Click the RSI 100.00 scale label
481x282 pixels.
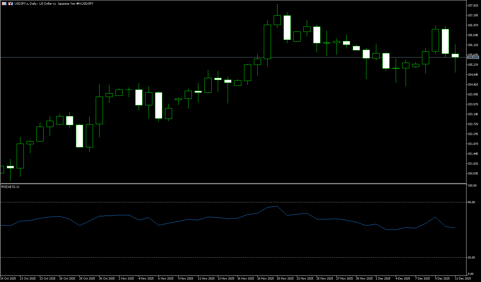point(472,186)
